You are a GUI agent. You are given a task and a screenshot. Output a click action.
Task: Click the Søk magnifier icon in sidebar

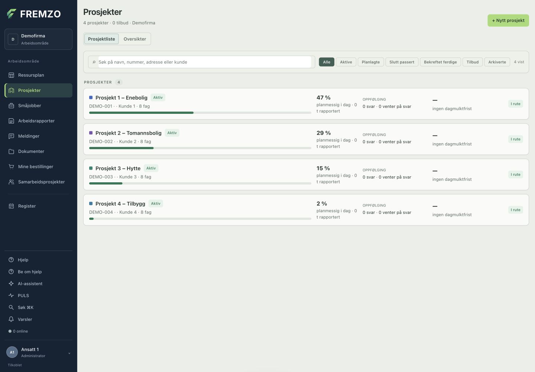[x=11, y=307]
